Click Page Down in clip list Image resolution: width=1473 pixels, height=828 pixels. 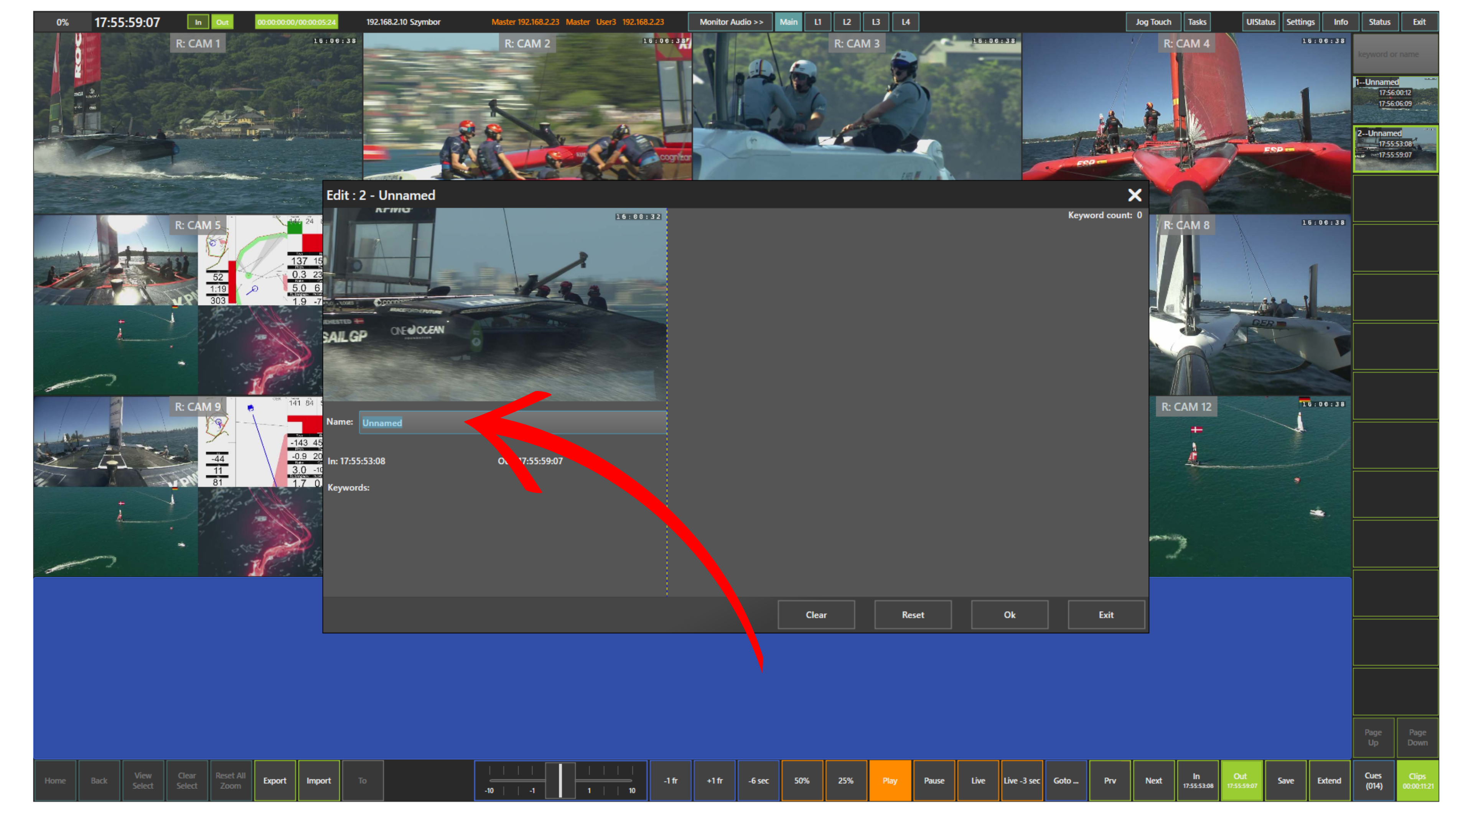coord(1417,737)
